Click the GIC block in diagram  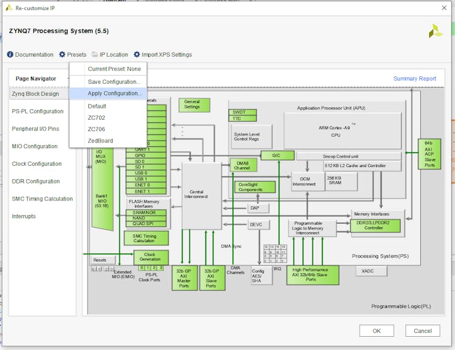click(277, 155)
